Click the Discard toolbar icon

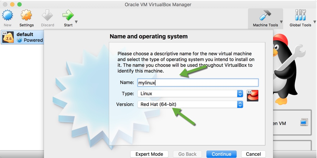pyautogui.click(x=47, y=15)
